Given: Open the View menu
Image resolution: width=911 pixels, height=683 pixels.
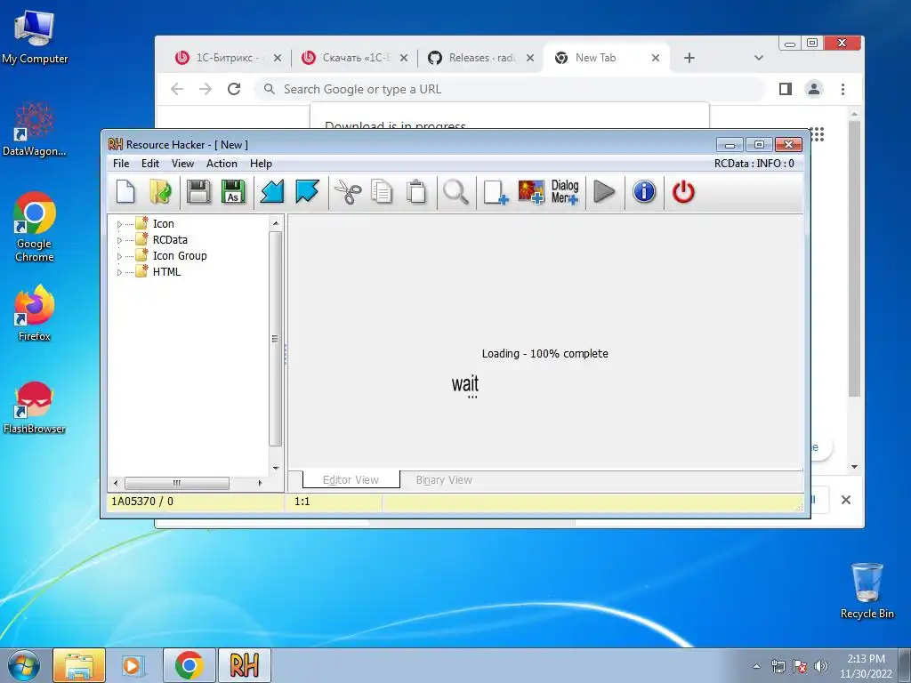Looking at the screenshot, I should tap(182, 164).
